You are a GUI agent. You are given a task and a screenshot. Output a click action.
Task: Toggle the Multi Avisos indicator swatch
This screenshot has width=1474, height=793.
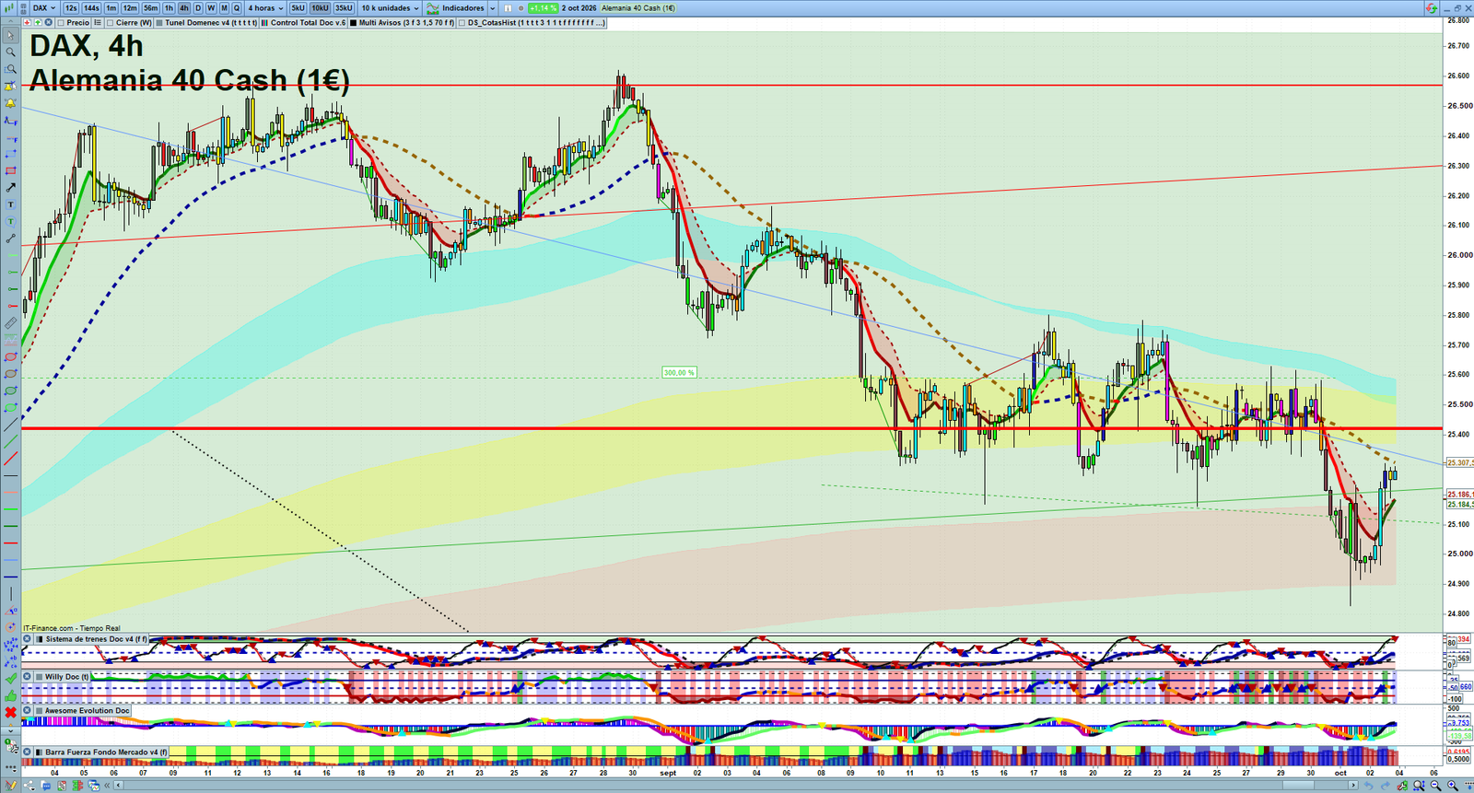[x=353, y=22]
